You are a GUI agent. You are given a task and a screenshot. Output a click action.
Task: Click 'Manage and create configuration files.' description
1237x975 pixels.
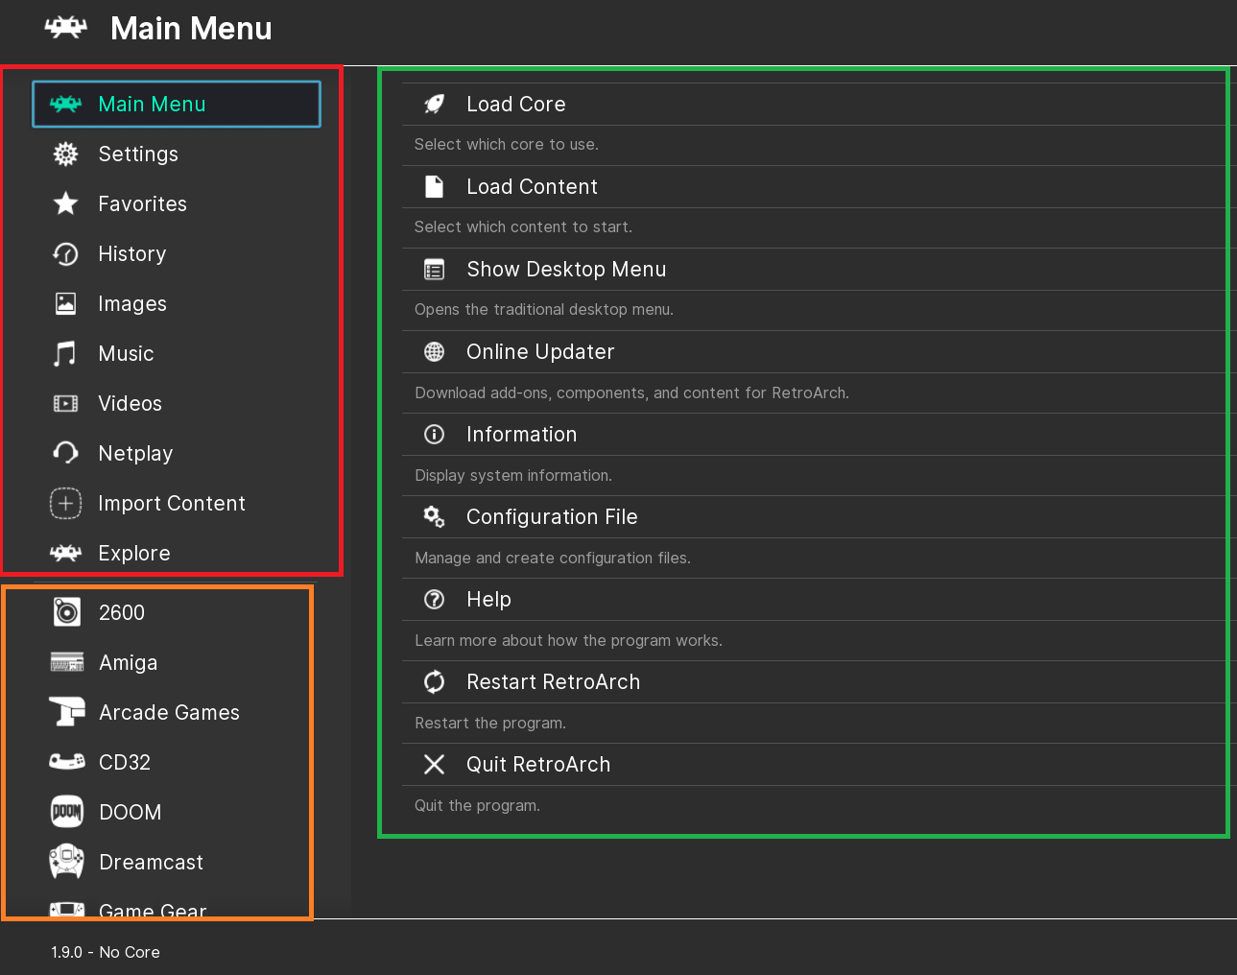coord(553,558)
